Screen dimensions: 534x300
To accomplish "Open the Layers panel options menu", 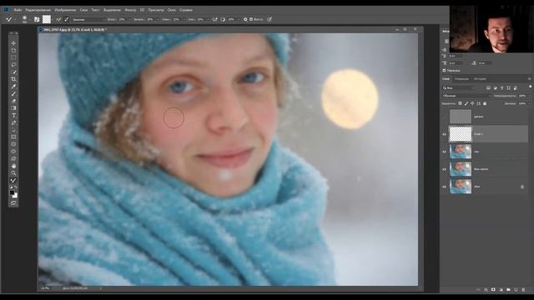I will 529,79.
